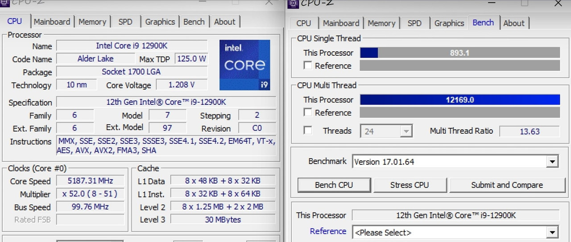
Task: Click the Multiplier value x 52.0
Action: 90,194
